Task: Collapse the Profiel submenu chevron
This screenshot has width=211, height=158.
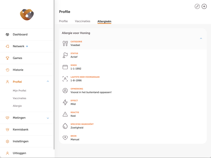Action: click(48, 82)
